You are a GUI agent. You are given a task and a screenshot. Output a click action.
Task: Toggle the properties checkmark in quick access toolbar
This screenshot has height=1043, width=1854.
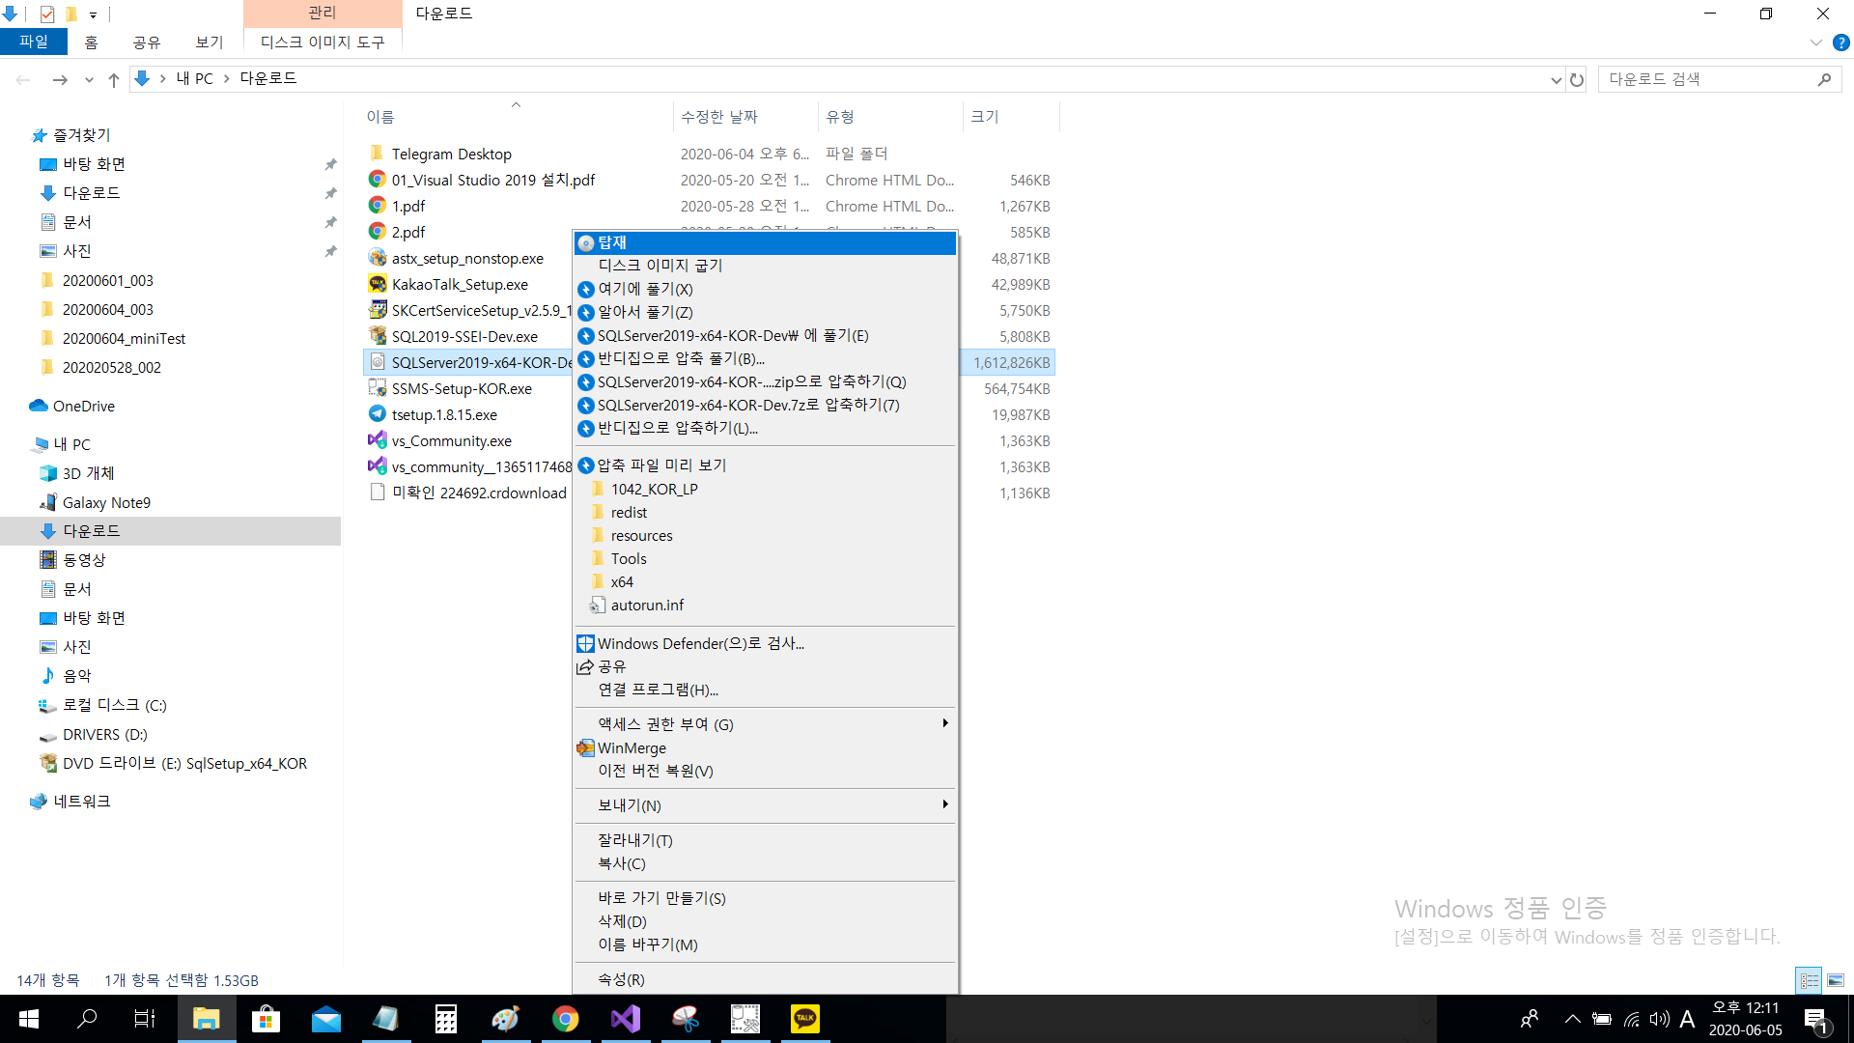pyautogui.click(x=47, y=14)
